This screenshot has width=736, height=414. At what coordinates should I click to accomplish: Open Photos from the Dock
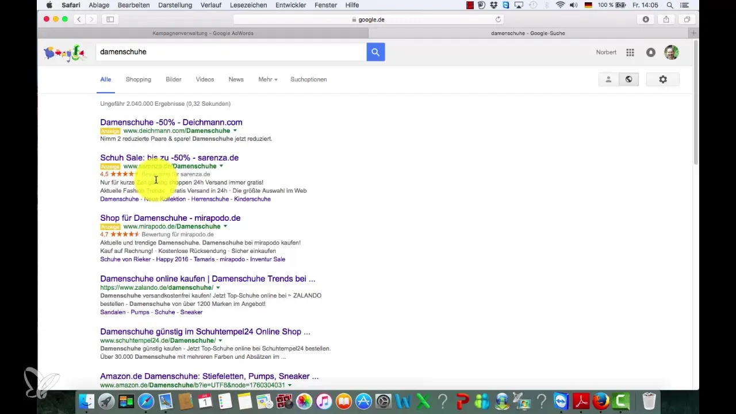[x=304, y=401]
